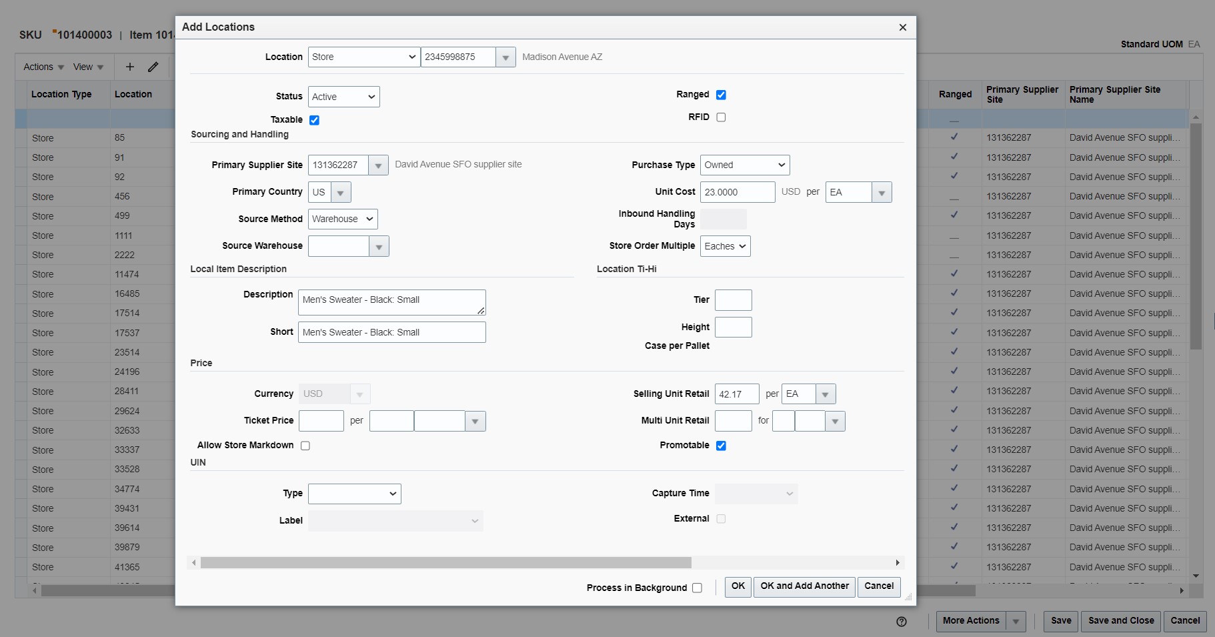Close the Add Locations dialog
The image size is (1215, 637).
pos(902,27)
